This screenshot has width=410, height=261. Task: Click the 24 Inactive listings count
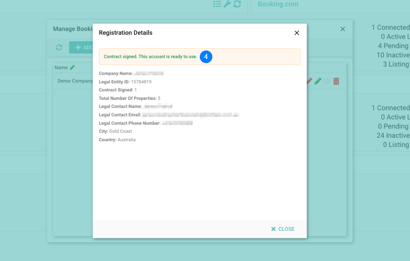coord(393,136)
